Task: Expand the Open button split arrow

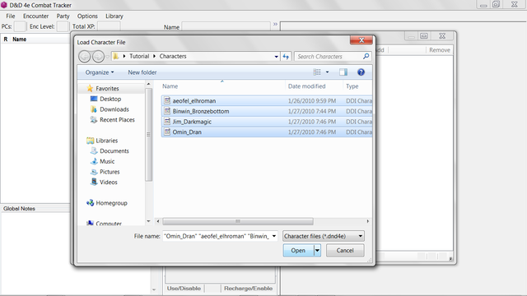Action: [317, 250]
